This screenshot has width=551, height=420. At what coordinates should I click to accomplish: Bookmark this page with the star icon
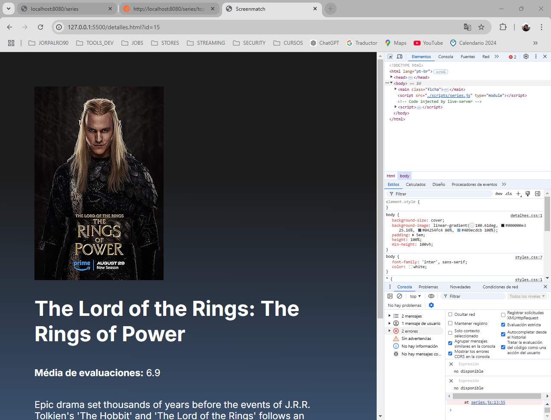coord(481,27)
